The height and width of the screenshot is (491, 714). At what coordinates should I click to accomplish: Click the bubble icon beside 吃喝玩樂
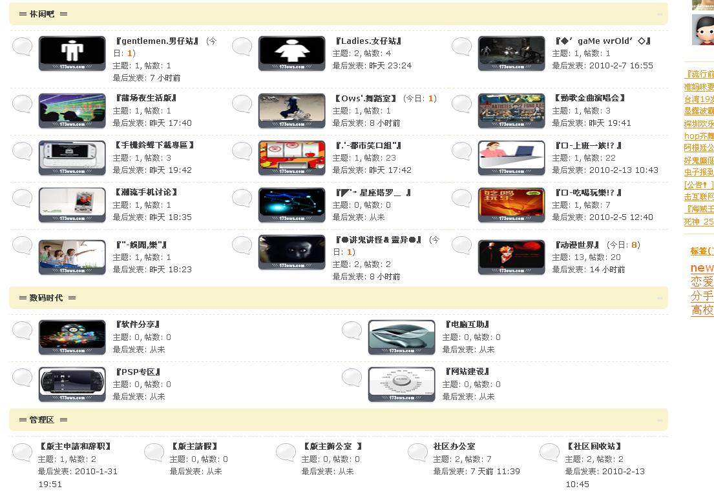(x=462, y=198)
